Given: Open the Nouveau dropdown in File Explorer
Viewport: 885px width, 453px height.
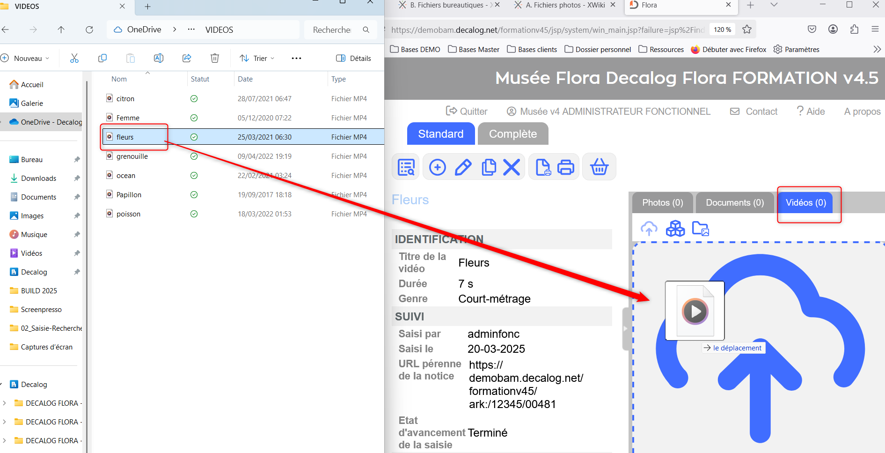Looking at the screenshot, I should pos(26,58).
